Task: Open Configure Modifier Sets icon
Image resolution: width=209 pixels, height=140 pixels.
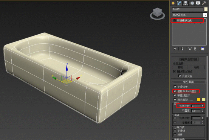Action: 203,49
